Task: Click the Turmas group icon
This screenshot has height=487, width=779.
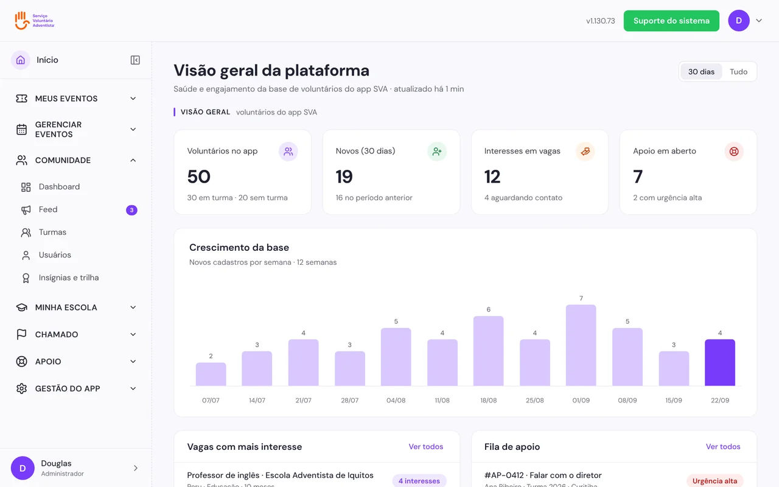Action: click(26, 232)
